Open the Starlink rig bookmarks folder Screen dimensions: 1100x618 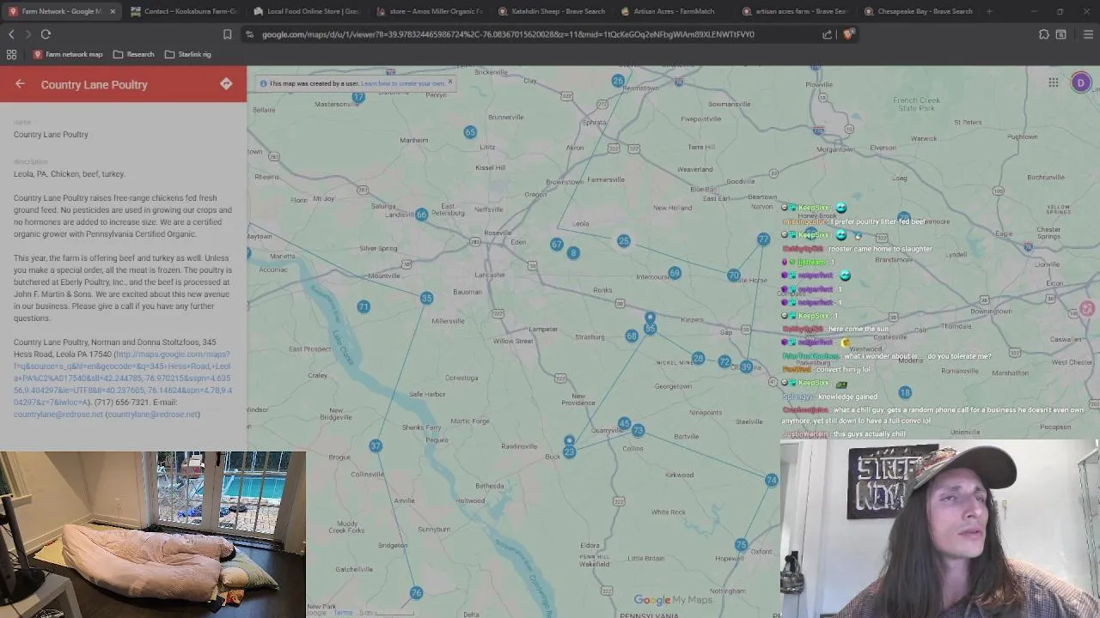pyautogui.click(x=187, y=54)
